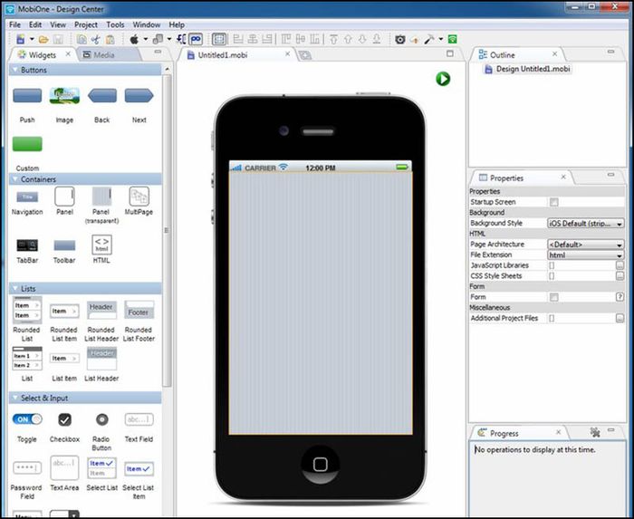Click the Cut scissors toolbar icon
The image size is (634, 519).
95,39
